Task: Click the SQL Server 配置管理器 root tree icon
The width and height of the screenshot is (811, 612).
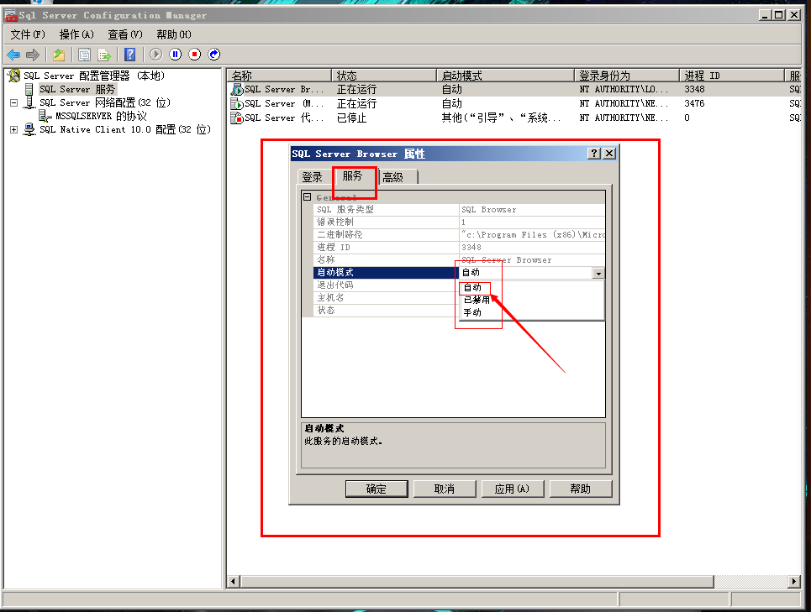Action: [x=14, y=76]
